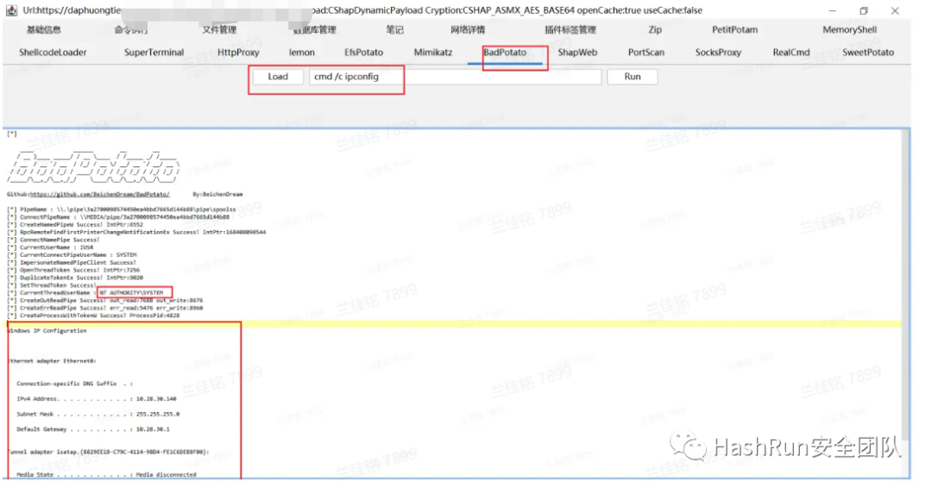Click the 'ImpersonateNamedPipeClient Success!' line

tap(72, 262)
